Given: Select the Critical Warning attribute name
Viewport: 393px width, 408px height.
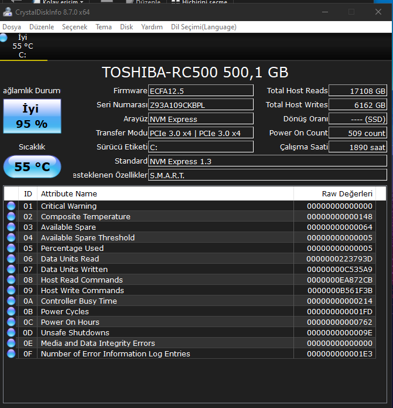Looking at the screenshot, I should pyautogui.click(x=69, y=206).
